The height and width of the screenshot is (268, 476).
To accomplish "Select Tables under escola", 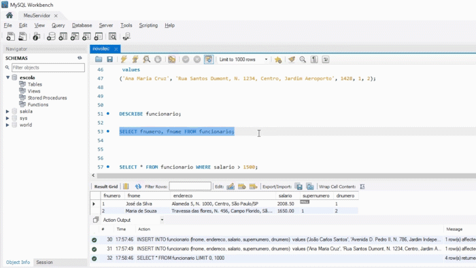I will [35, 84].
